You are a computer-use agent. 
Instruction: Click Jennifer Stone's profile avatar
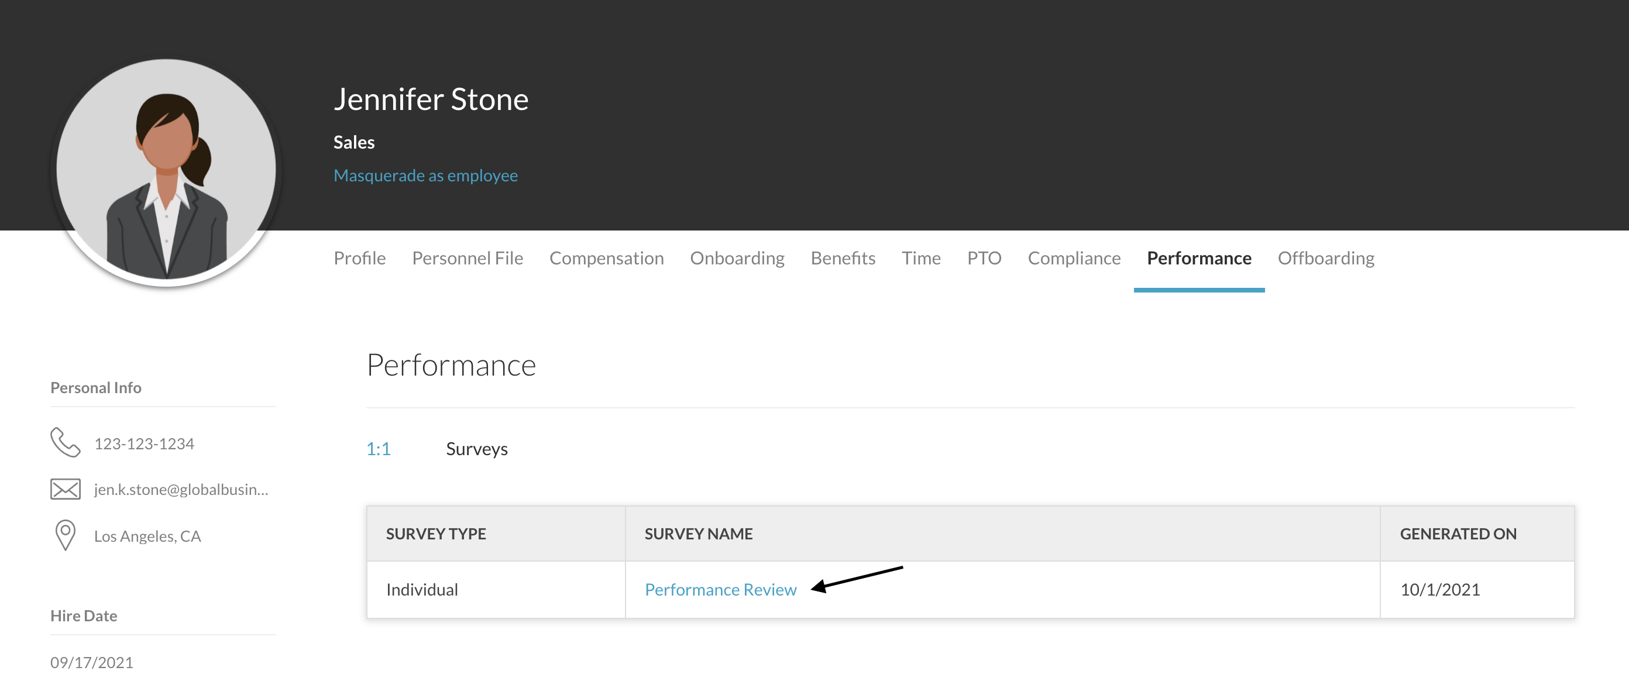pyautogui.click(x=166, y=170)
